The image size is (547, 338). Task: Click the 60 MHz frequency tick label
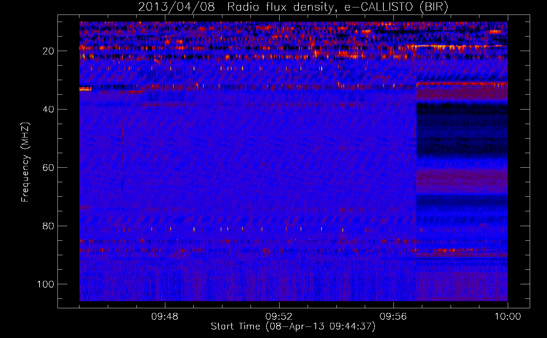[x=49, y=168]
